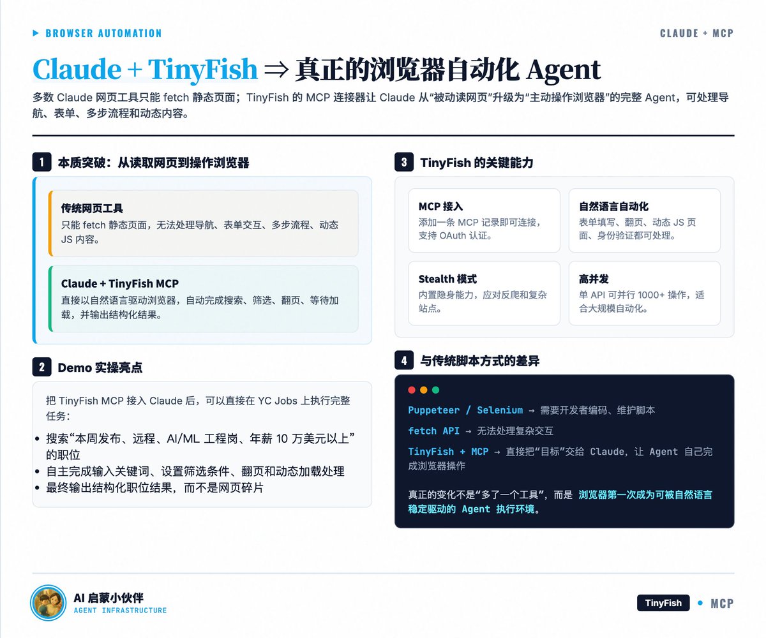Select the Claude + TinyFish MCP card
766x638 pixels.
pos(204,299)
